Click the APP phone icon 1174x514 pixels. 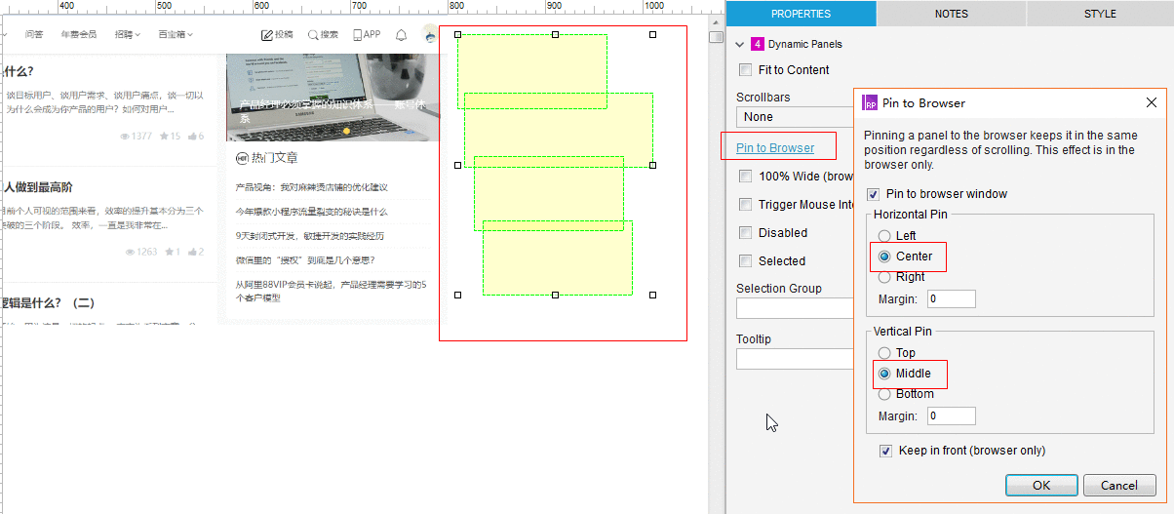click(358, 35)
